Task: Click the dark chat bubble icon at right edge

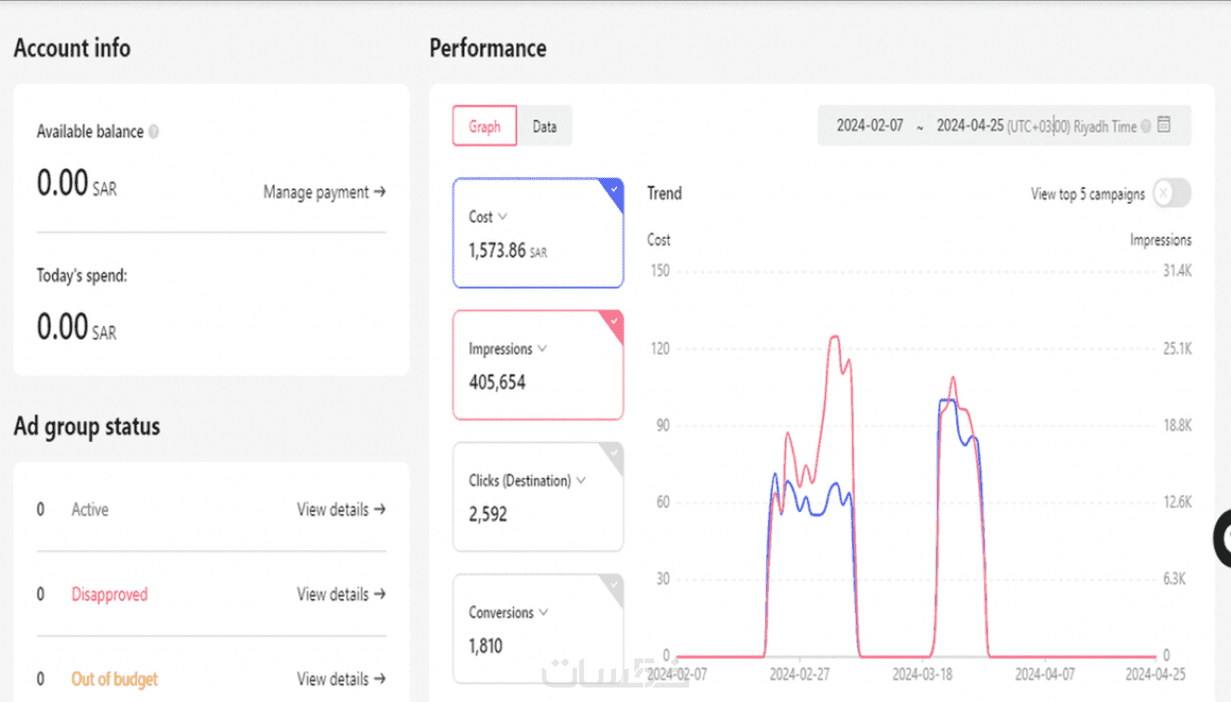Action: pyautogui.click(x=1223, y=538)
